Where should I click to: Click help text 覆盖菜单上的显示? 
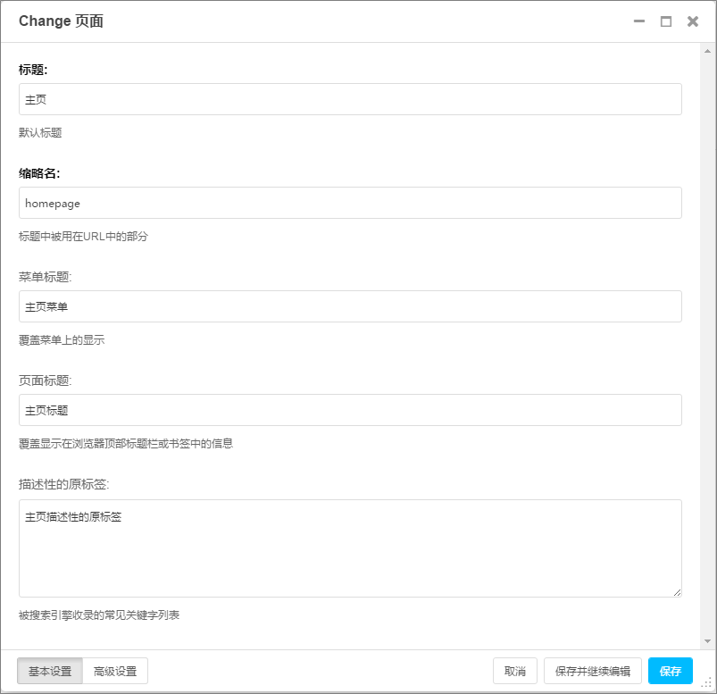(x=62, y=340)
